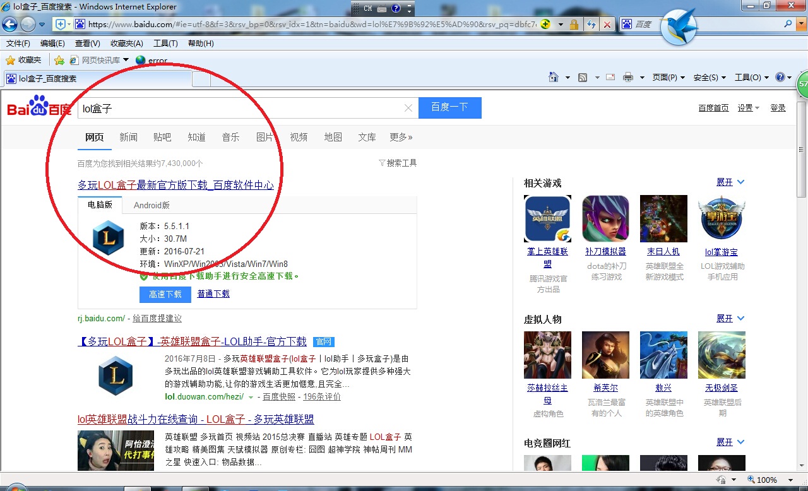Click the Baidu logo

tap(39, 107)
